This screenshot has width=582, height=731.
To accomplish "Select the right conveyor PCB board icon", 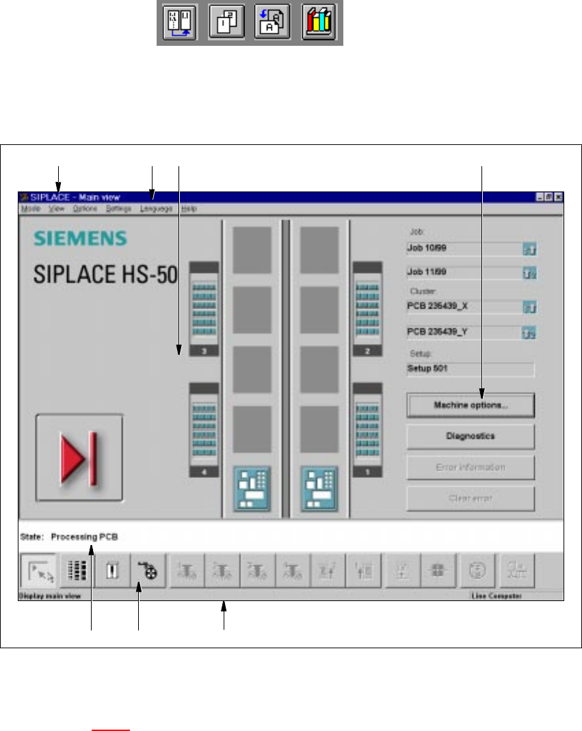I will click(319, 488).
